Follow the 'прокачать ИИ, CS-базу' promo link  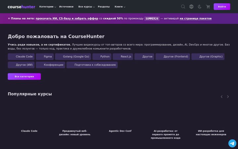pos(67,19)
